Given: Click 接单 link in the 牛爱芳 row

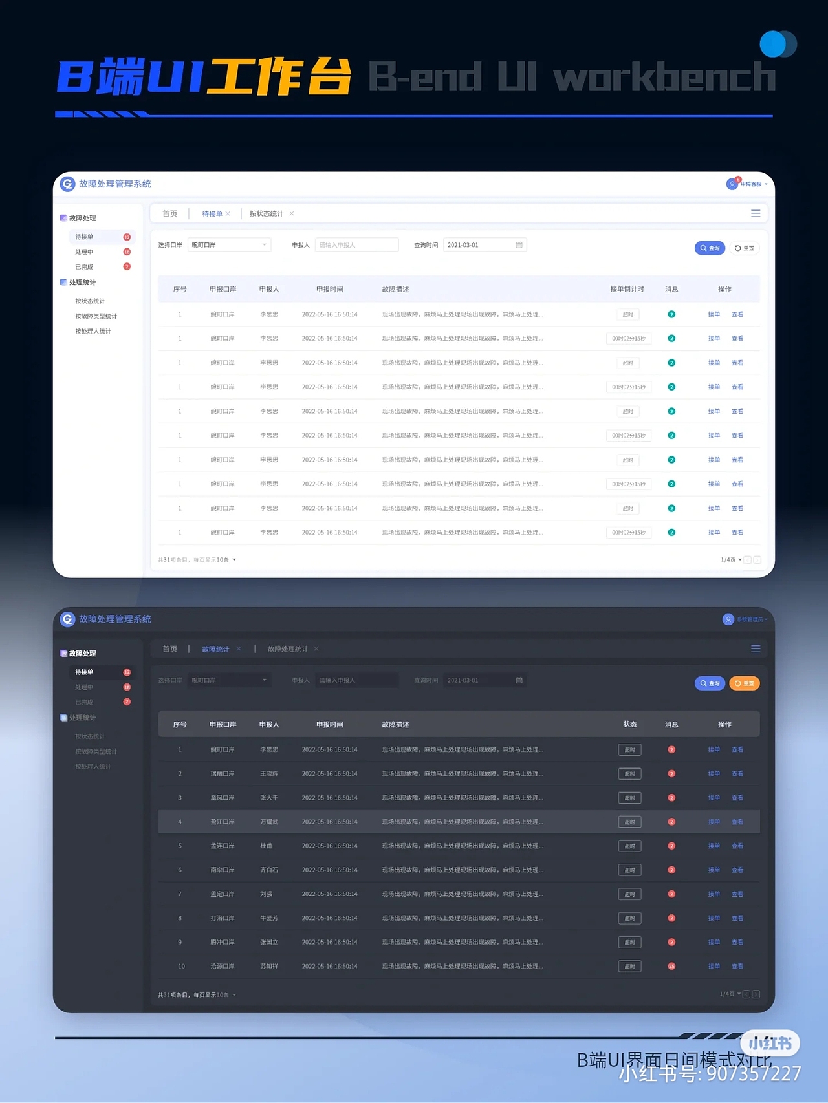Looking at the screenshot, I should [x=714, y=918].
